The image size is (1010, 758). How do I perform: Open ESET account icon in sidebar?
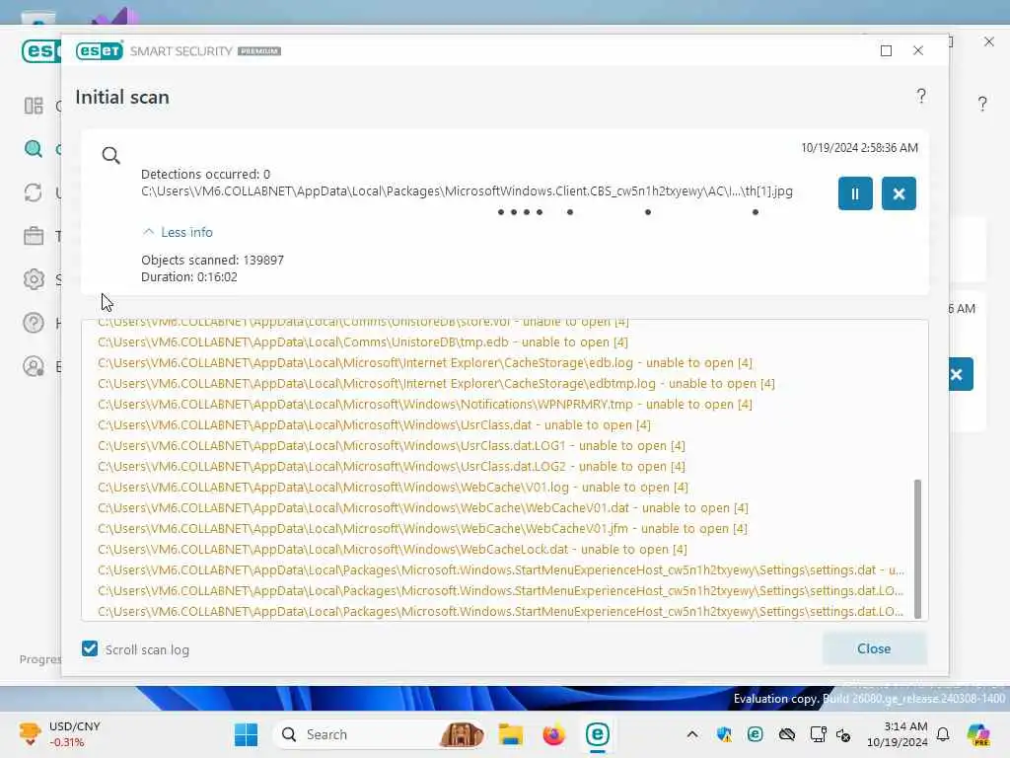point(34,366)
